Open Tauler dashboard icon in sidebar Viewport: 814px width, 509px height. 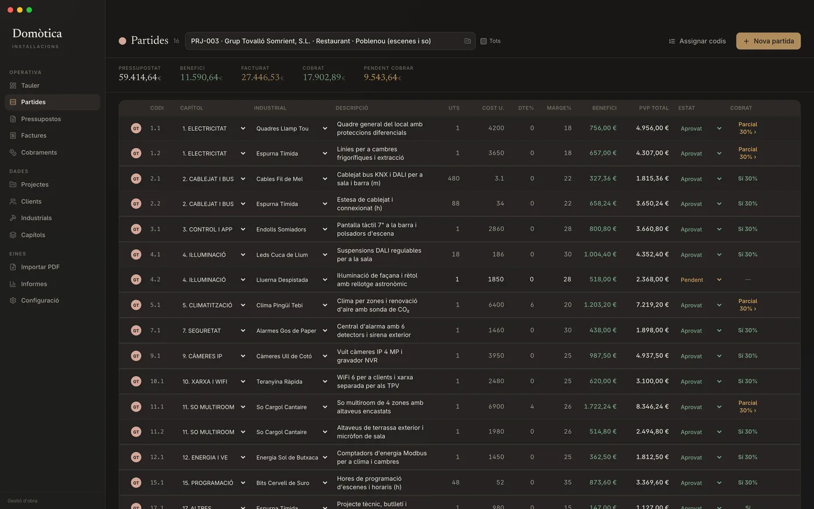point(13,86)
